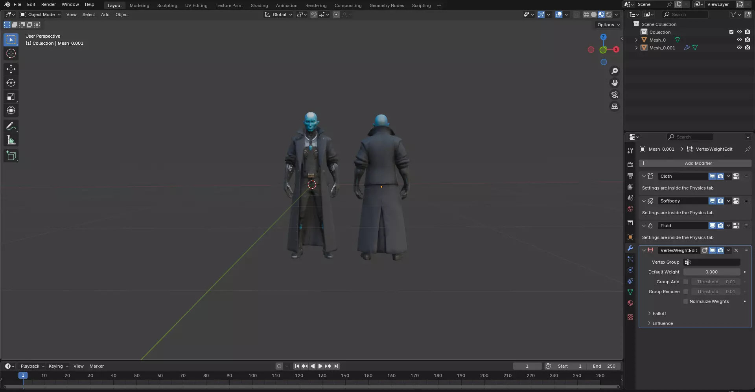Play the animation forward

coord(320,366)
